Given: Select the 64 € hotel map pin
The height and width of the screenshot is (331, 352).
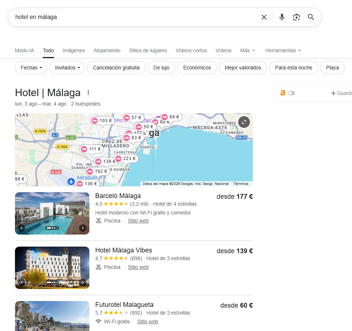Looking at the screenshot, I should tap(171, 117).
